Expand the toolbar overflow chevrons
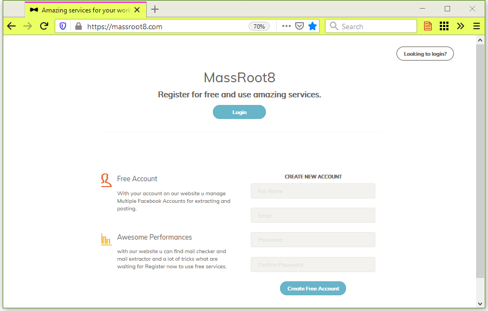Screen dimensions: 488x311 [x=460, y=26]
